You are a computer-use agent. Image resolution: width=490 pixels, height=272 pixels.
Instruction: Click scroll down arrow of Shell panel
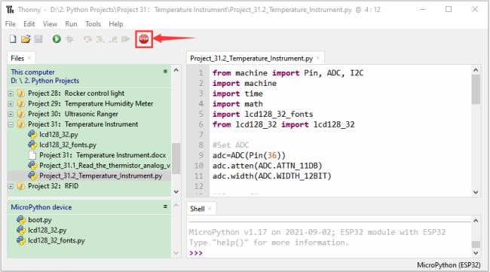tap(476, 253)
